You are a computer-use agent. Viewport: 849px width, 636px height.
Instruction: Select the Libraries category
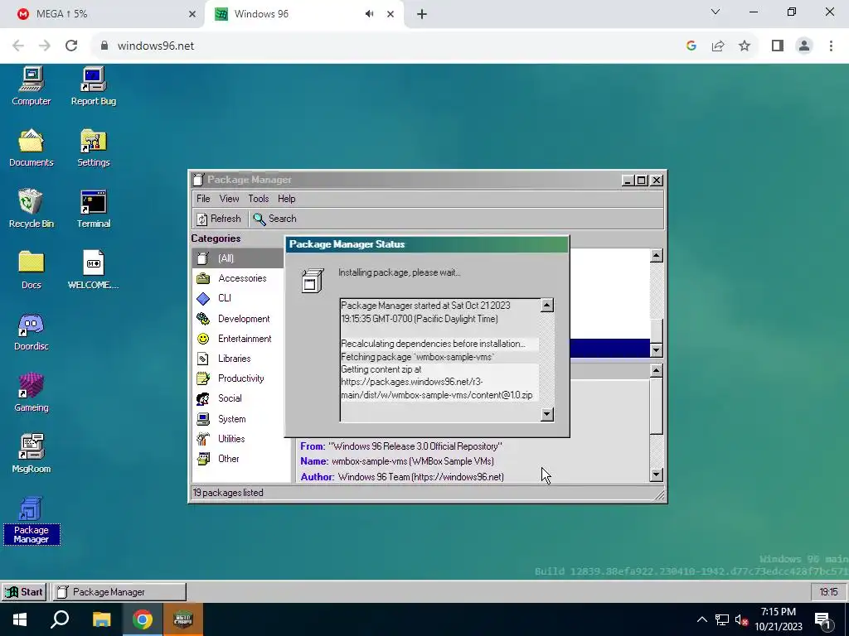coord(237,359)
